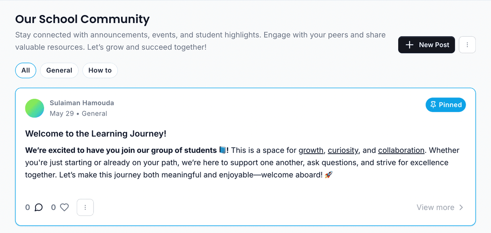Viewport: 491px width, 233px height.
Task: Open the post's three-dot options menu
Action: [85, 208]
